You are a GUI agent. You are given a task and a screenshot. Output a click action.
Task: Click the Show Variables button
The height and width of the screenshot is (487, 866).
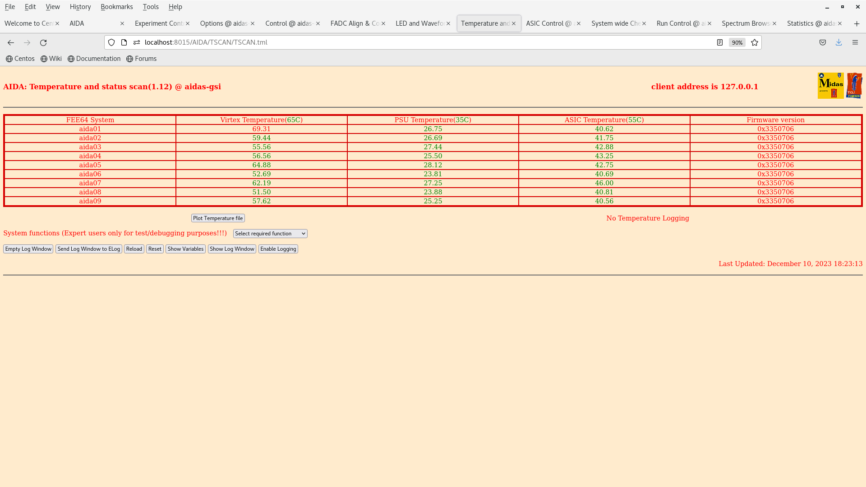pyautogui.click(x=185, y=248)
